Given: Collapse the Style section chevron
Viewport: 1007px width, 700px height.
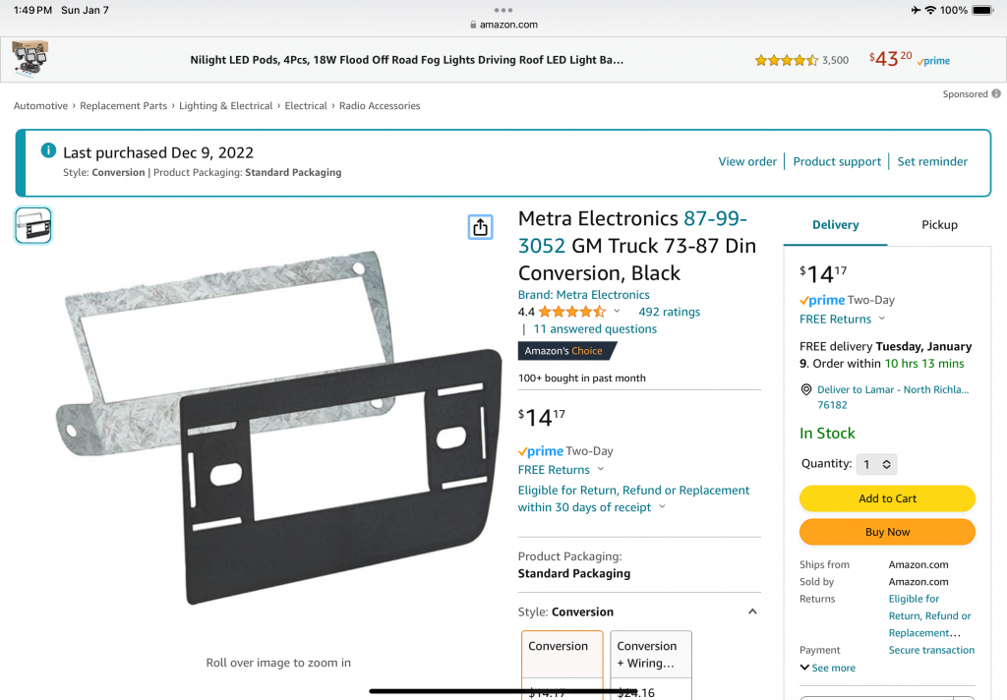Looking at the screenshot, I should [x=752, y=612].
